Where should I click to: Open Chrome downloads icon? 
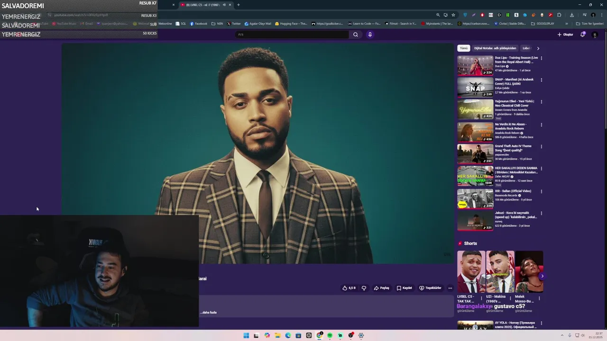[572, 15]
